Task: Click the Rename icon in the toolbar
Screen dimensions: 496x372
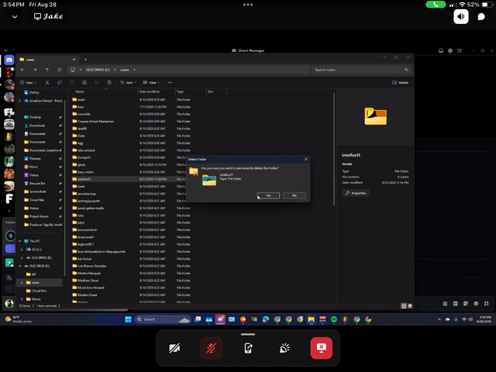Action: (x=84, y=83)
